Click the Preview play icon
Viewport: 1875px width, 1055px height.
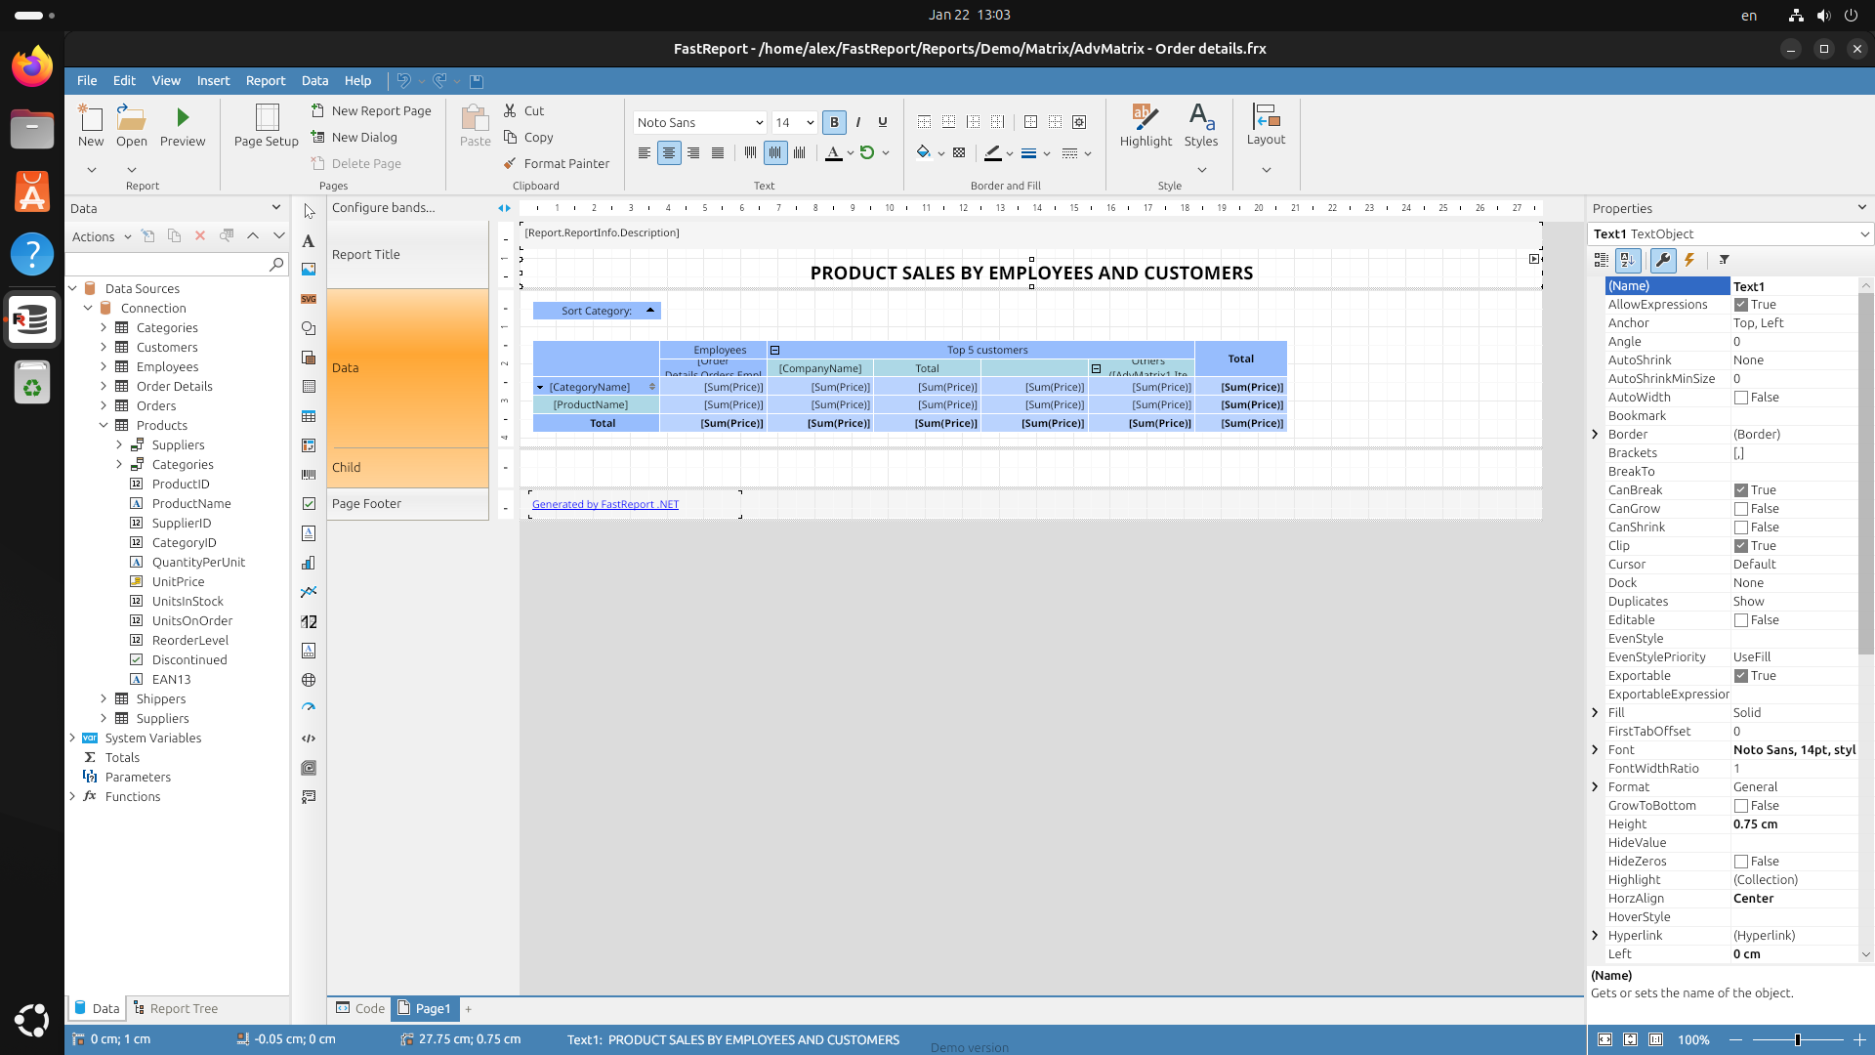[183, 118]
